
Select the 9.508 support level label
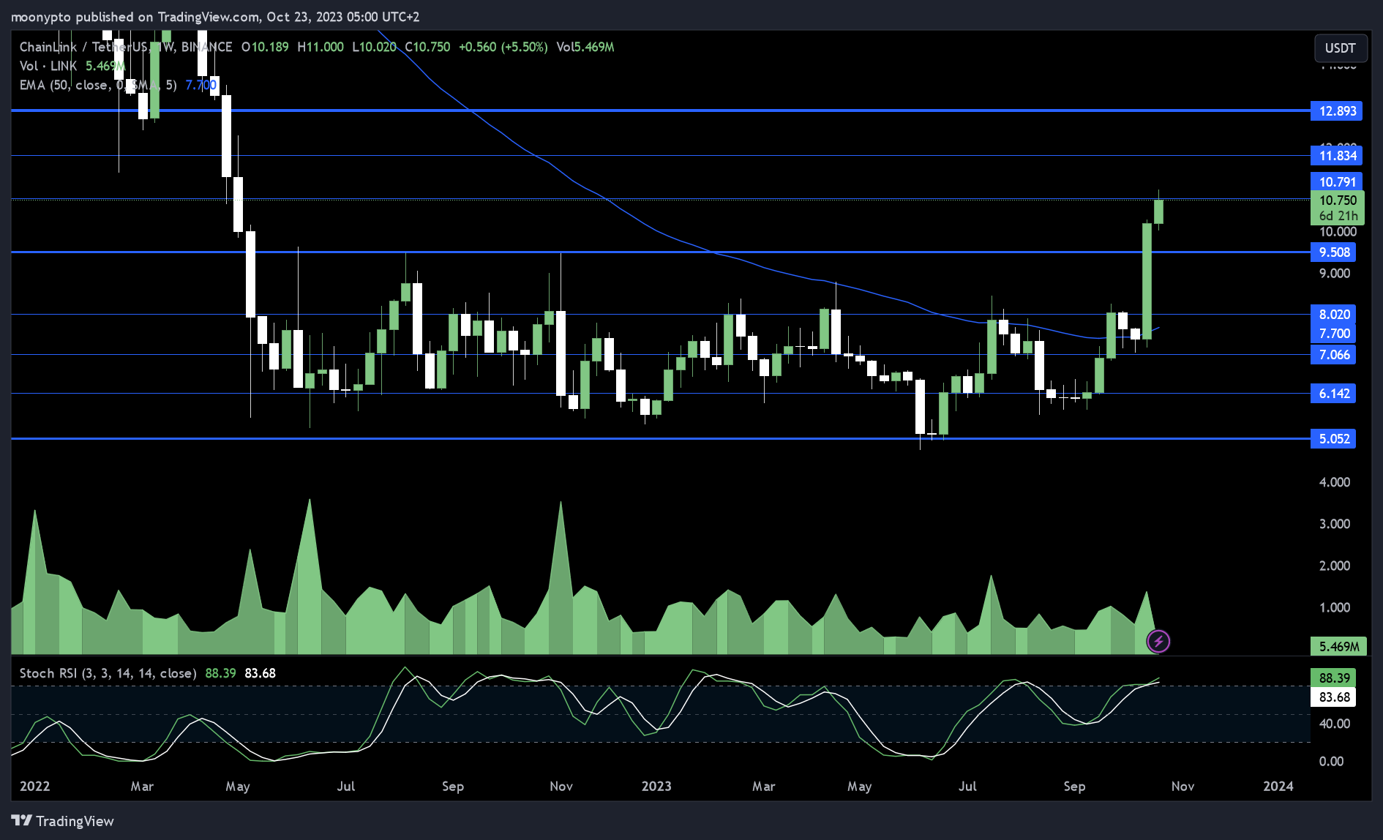click(x=1333, y=252)
